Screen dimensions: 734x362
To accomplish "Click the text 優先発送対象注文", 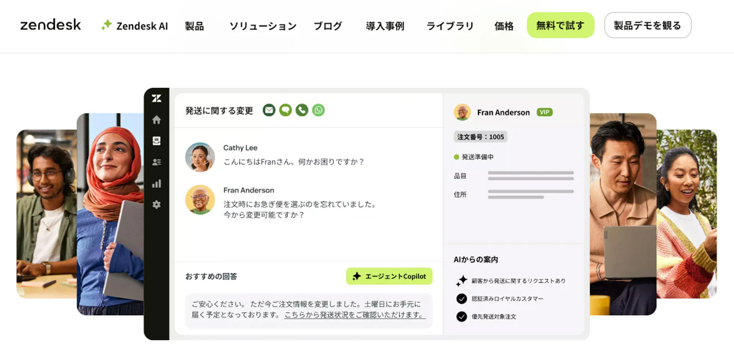I will coord(493,316).
